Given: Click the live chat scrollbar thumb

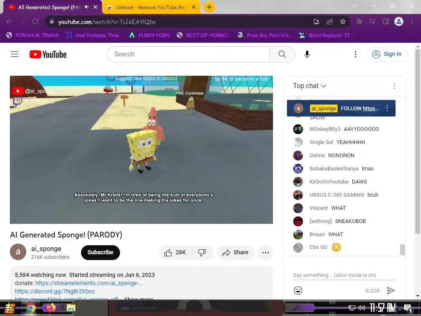Looking at the screenshot, I should pos(402,249).
